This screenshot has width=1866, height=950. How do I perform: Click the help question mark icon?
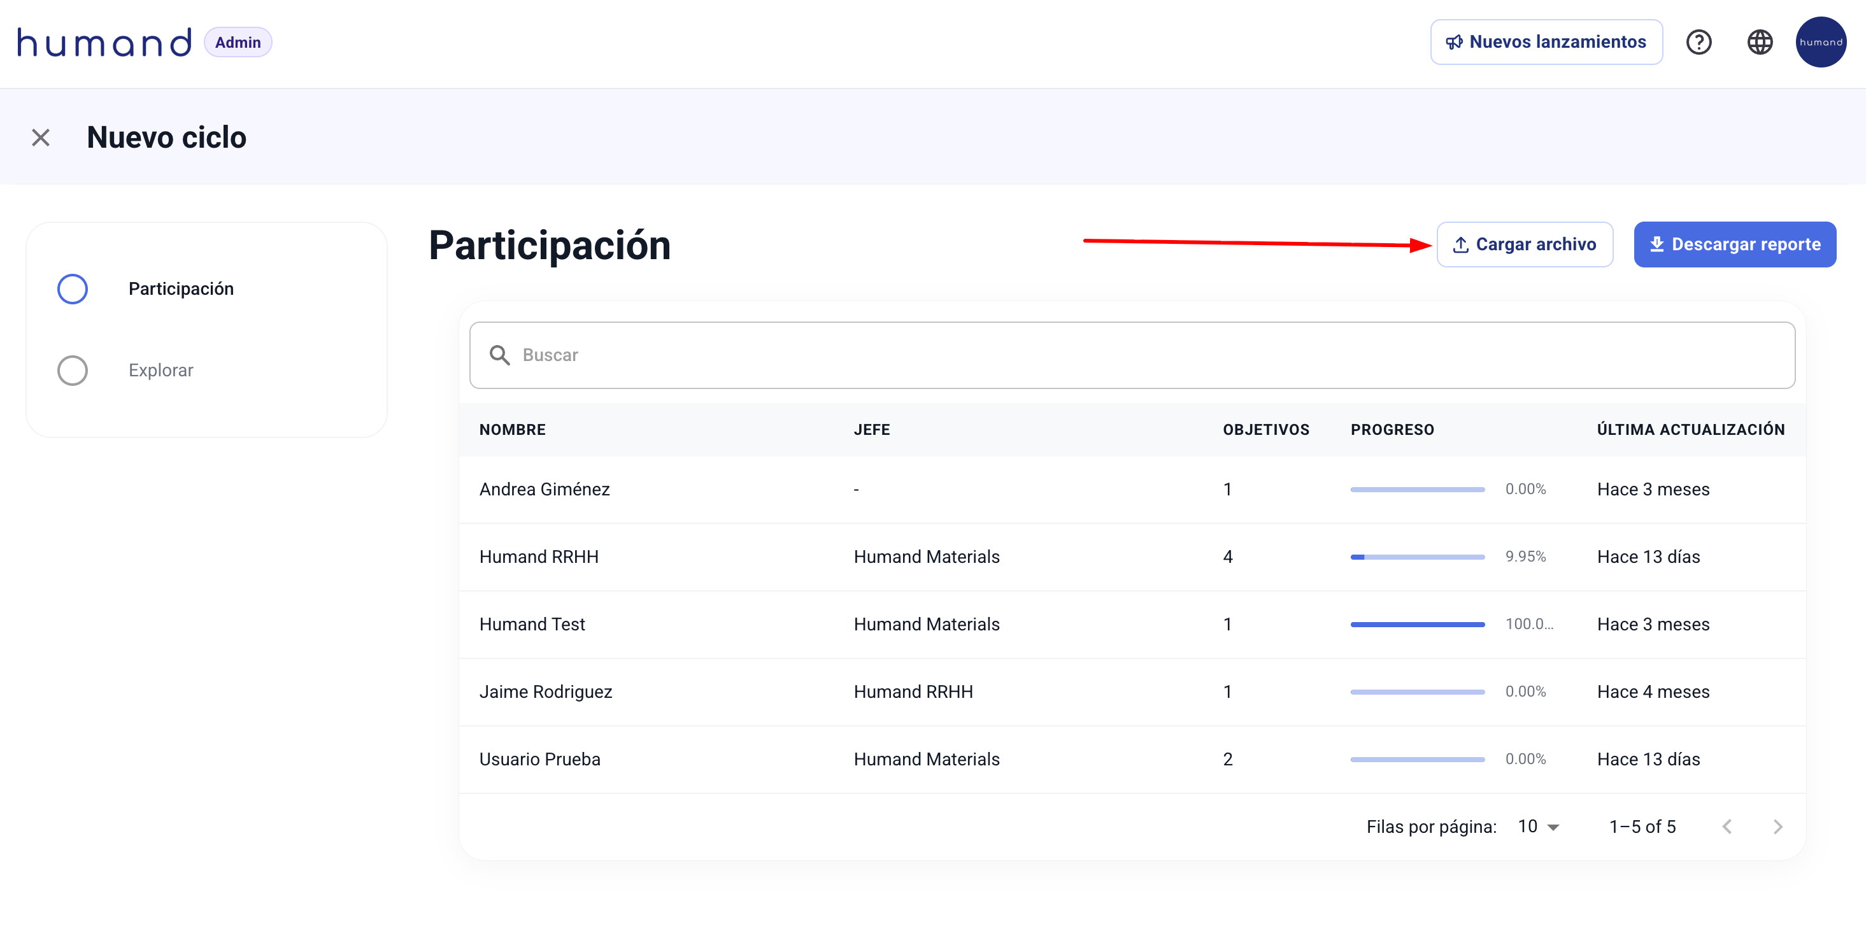[x=1698, y=42]
